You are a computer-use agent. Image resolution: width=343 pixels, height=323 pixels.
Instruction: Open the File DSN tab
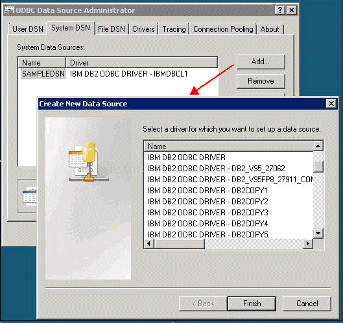pyautogui.click(x=112, y=29)
